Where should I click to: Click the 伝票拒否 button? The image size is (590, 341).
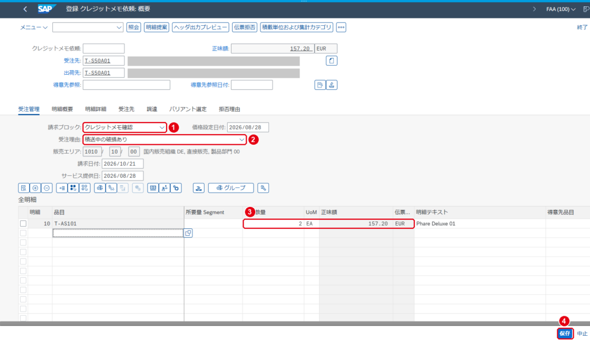pyautogui.click(x=244, y=28)
